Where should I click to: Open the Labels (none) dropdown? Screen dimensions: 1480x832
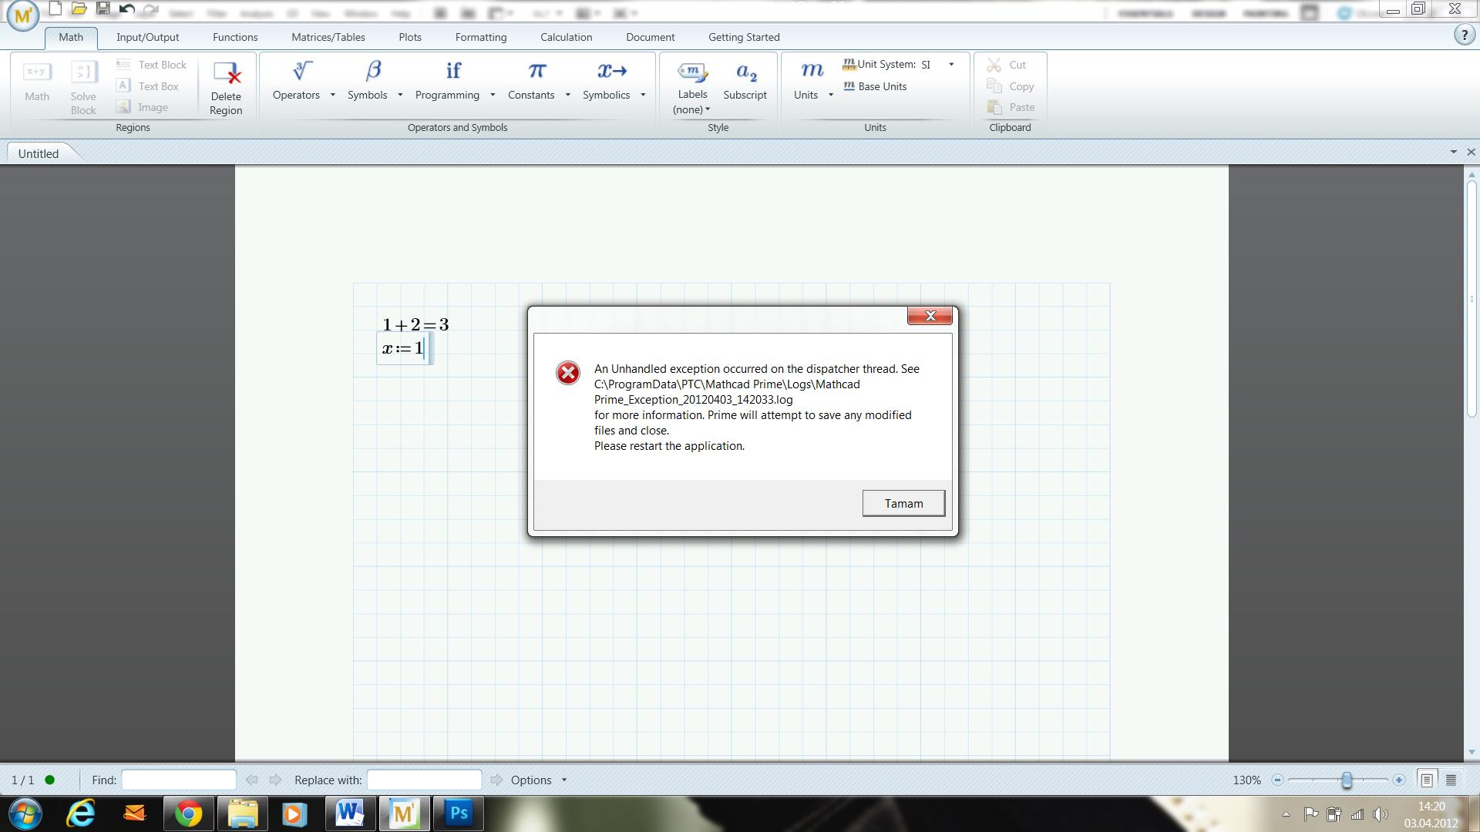click(691, 109)
